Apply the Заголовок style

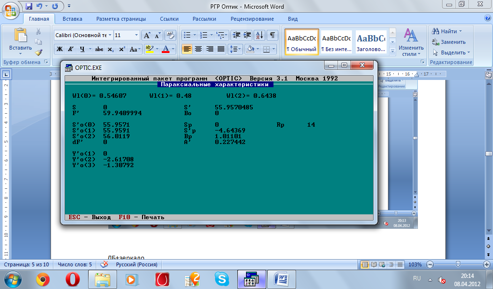coord(371,42)
